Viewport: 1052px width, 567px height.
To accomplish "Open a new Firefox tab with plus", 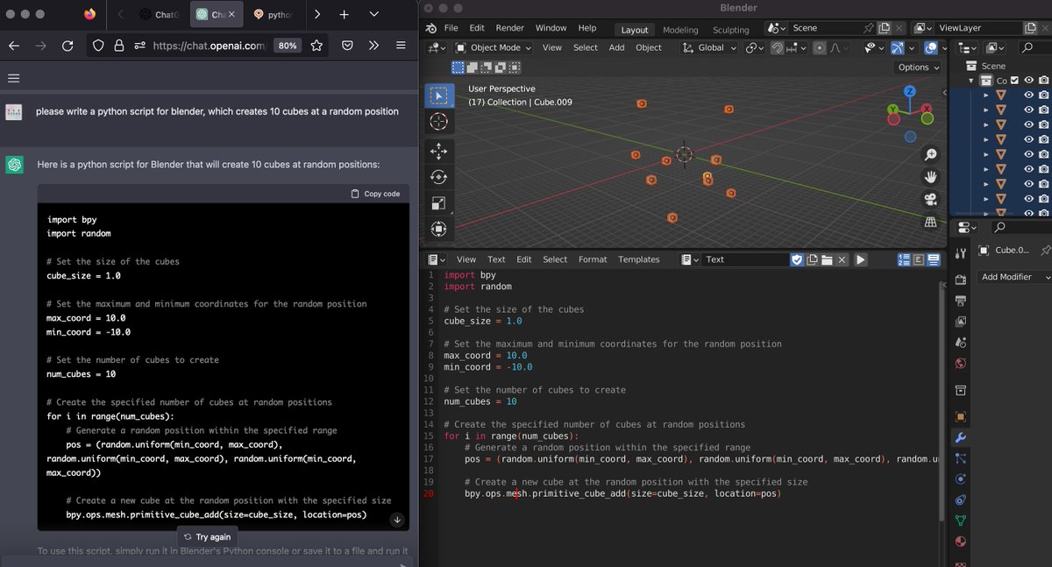I will [x=345, y=15].
